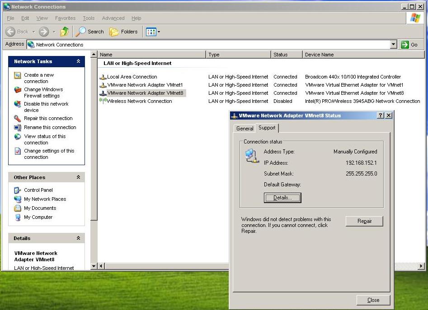Toggle the Folders pane button
The width and height of the screenshot is (428, 310).
(123, 32)
